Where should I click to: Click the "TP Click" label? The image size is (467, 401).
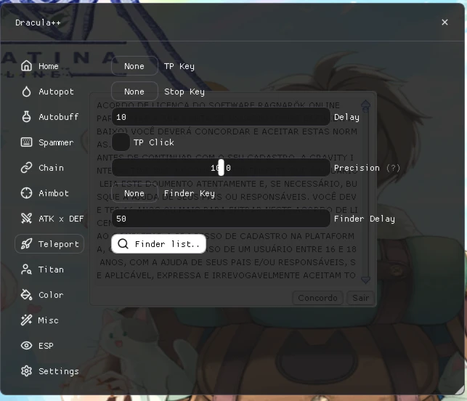tap(154, 142)
